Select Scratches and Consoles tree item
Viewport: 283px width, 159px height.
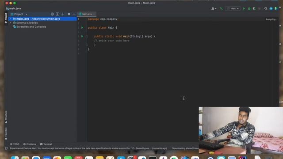coord(31,26)
